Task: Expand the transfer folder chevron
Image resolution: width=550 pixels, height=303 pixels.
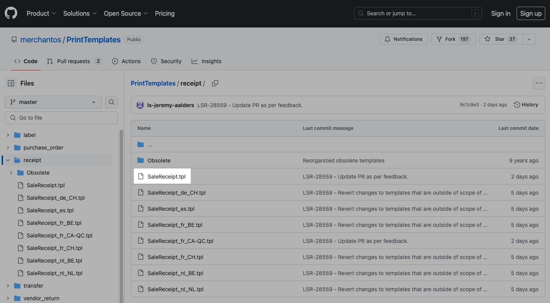Action: tap(8, 286)
